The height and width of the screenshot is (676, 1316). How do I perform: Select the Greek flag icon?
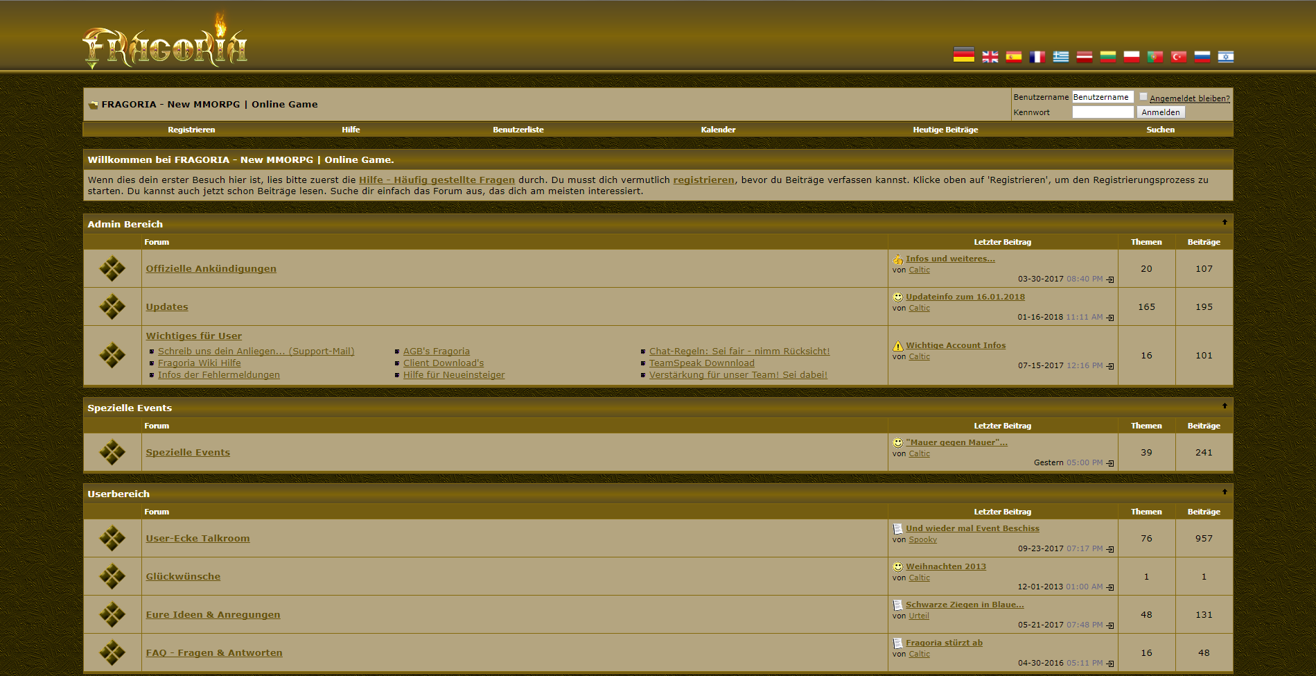tap(1061, 57)
